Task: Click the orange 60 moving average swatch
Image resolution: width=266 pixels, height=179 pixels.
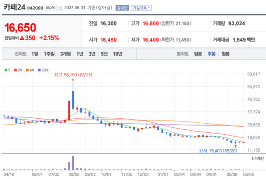Action: coord(28,70)
